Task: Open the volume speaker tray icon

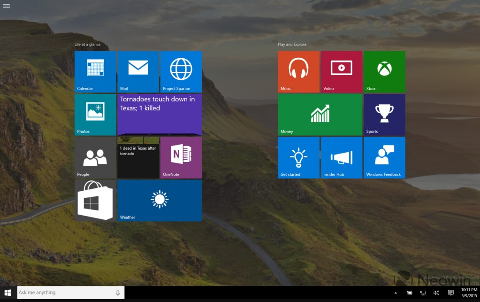Action: pyautogui.click(x=436, y=293)
